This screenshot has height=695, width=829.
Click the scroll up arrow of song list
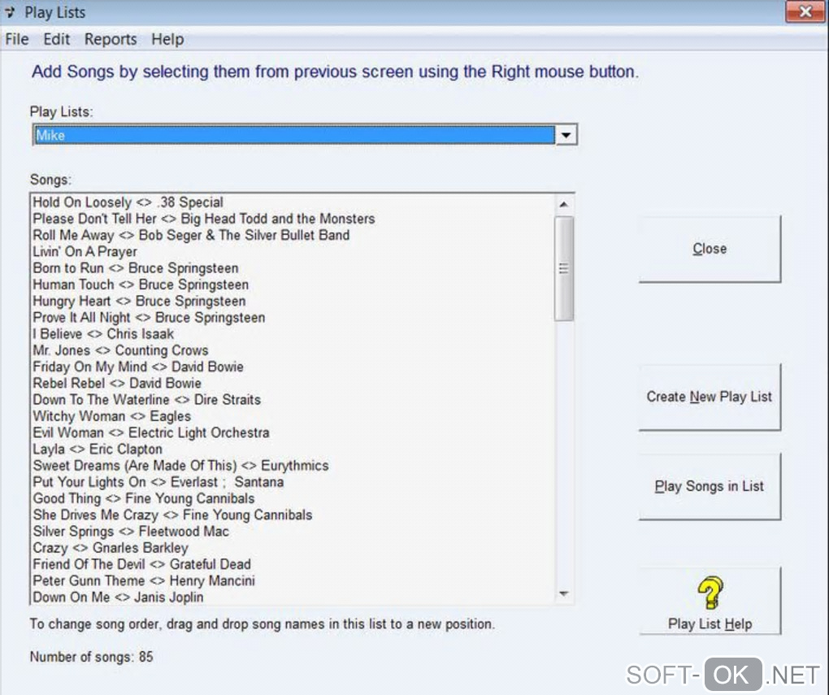pyautogui.click(x=563, y=204)
